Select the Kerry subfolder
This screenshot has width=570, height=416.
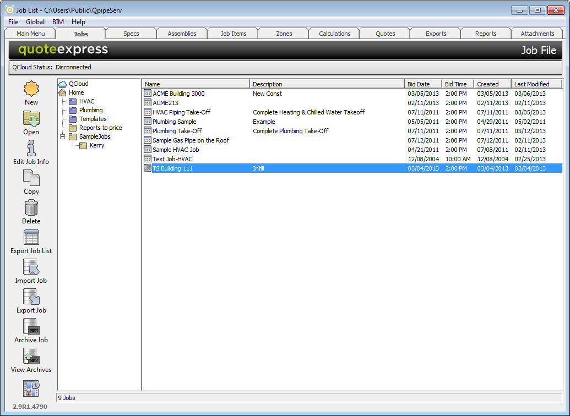tap(96, 145)
